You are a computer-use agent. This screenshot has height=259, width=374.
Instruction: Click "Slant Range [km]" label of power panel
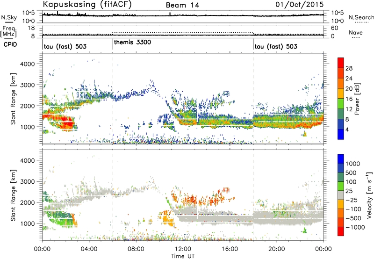coord(14,99)
